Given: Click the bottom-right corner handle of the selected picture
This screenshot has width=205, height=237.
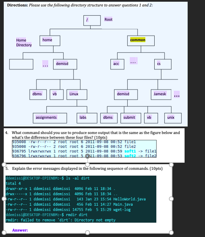Looking at the screenshot, I should [x=171, y=233].
